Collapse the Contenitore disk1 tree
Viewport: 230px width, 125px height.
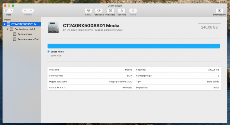8,29
